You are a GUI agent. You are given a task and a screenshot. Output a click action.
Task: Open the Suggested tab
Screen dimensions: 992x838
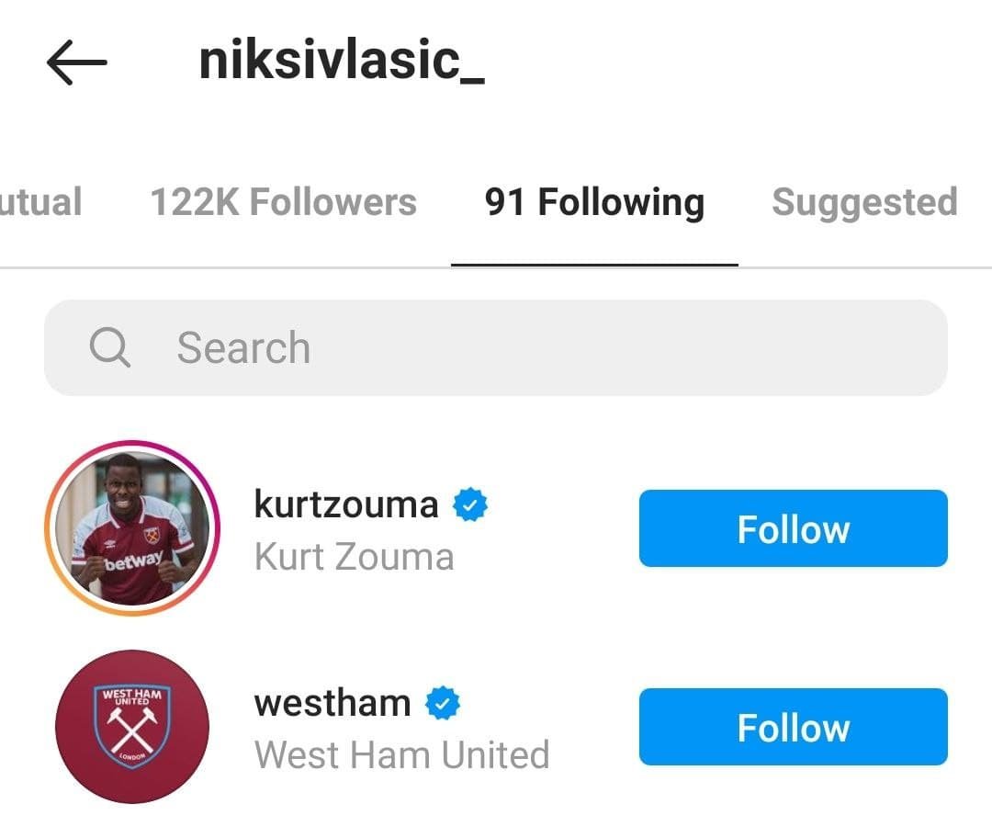coord(864,202)
